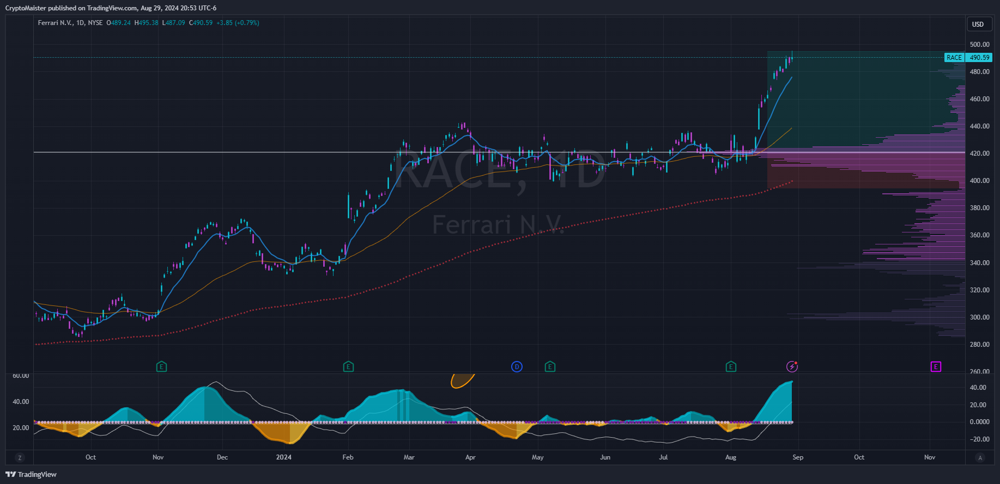Click the Aug label on time axis

click(731, 457)
